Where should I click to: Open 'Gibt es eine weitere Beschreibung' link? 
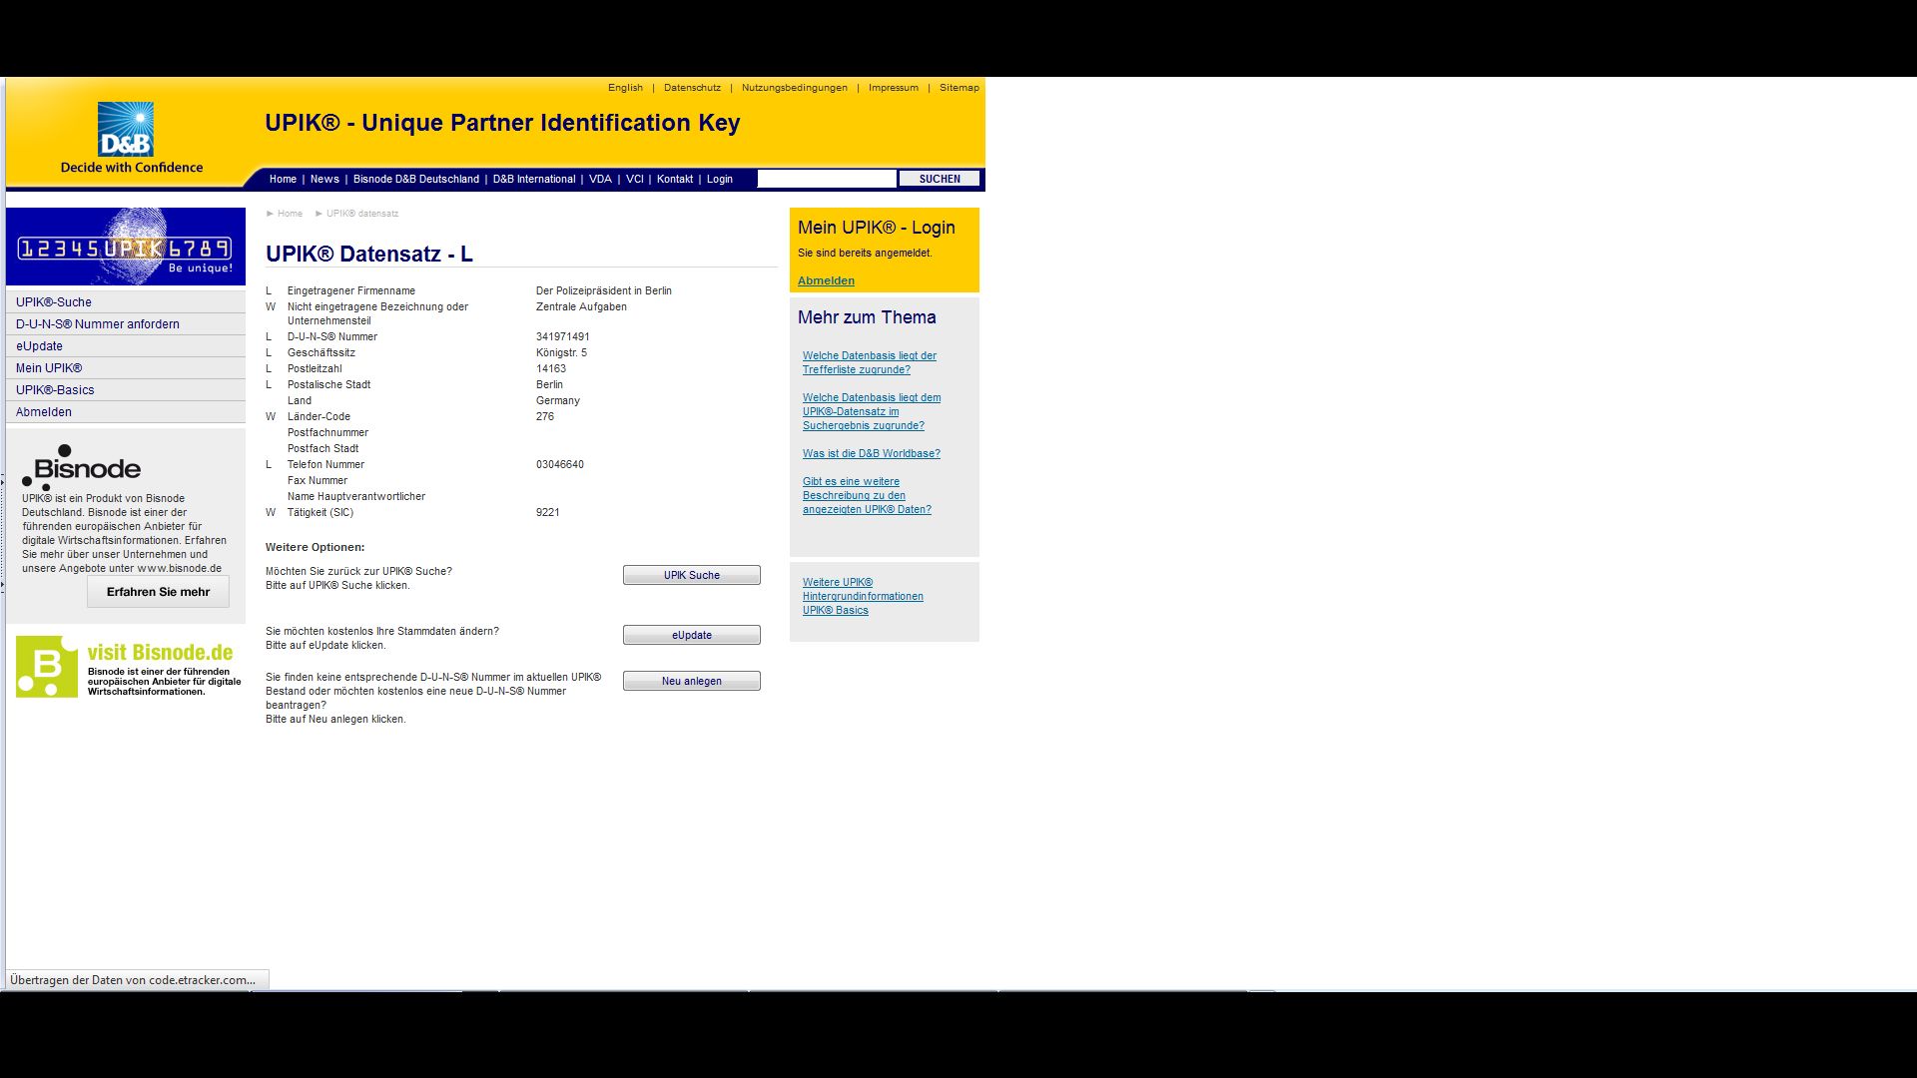pyautogui.click(x=867, y=495)
